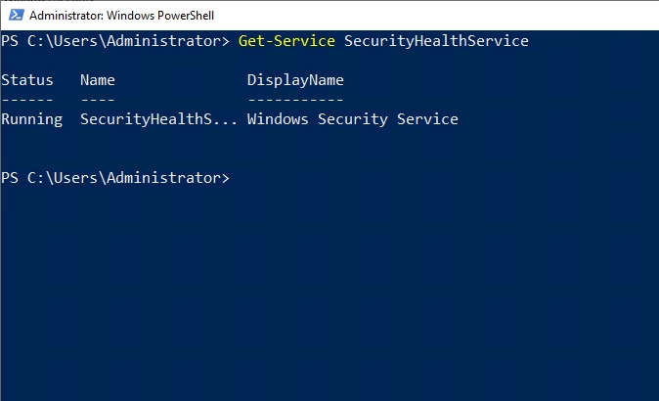Click the dashes under the Name header
The image size is (659, 401).
[x=98, y=100]
